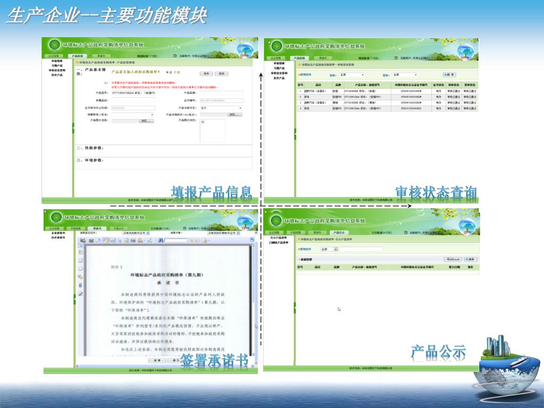Open 已删除产品清单 in 产品公示 panel sidebar
This screenshot has width=544, height=408.
pos(278,242)
